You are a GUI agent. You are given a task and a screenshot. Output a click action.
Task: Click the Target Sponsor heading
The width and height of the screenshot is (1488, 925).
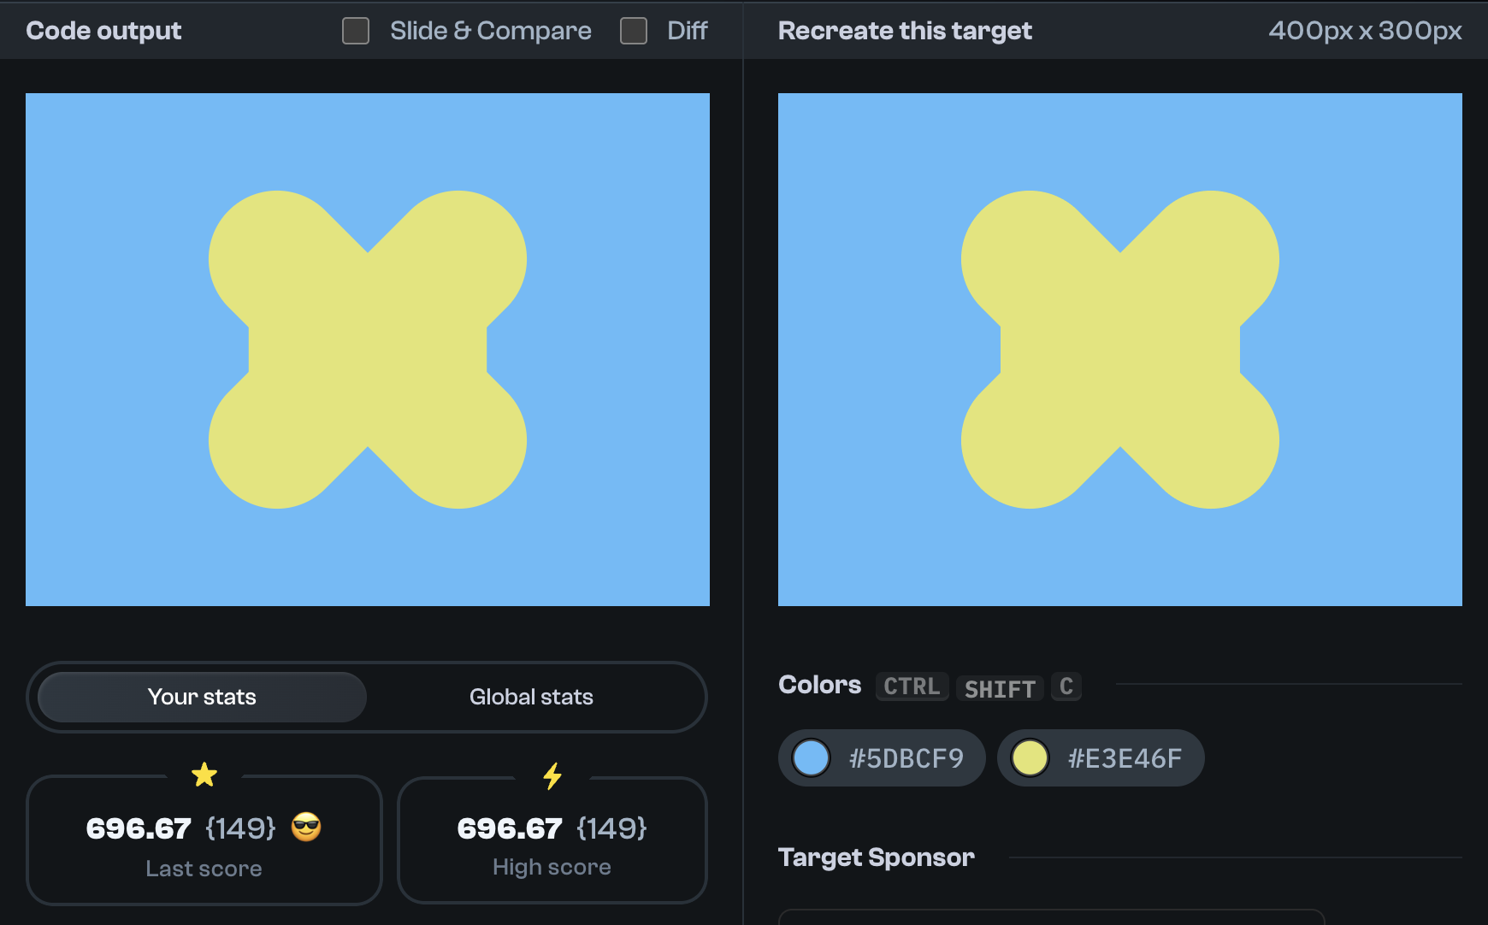click(x=877, y=857)
